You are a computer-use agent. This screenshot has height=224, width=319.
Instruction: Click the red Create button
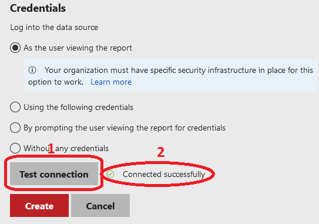coord(39,205)
